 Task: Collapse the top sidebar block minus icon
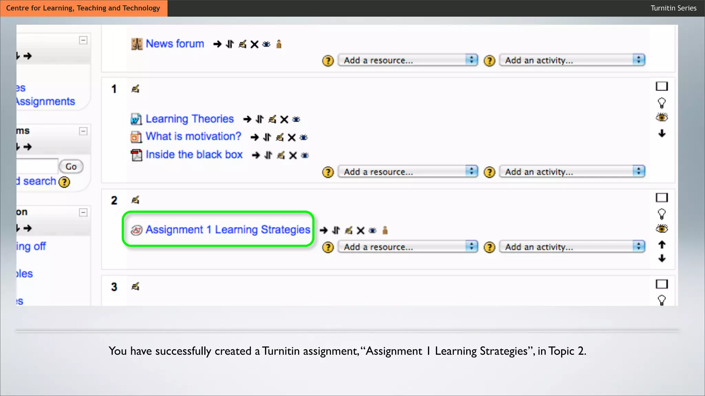click(83, 40)
